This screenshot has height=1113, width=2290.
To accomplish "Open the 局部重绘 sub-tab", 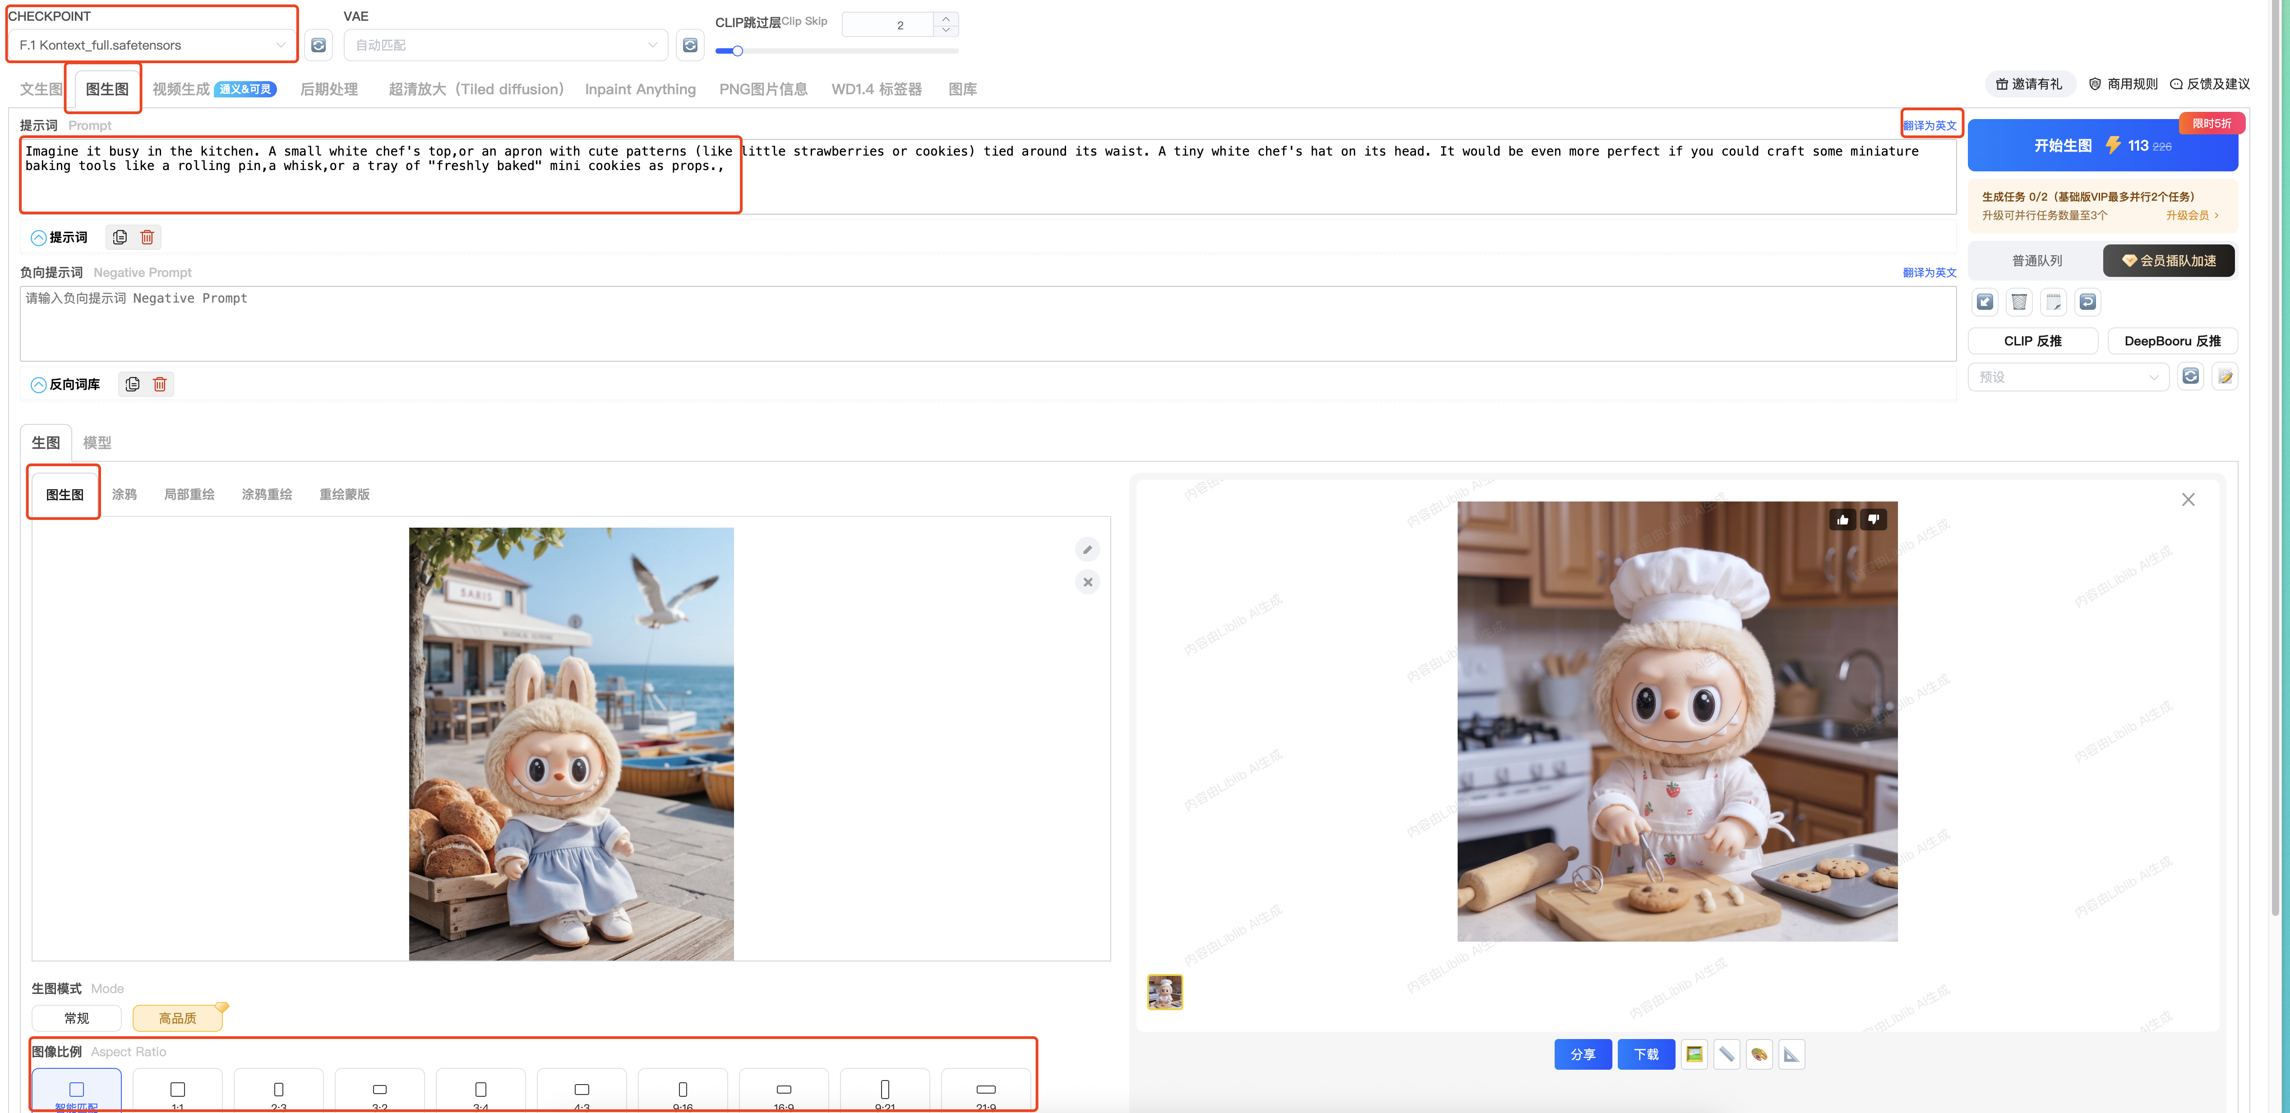I will point(189,494).
